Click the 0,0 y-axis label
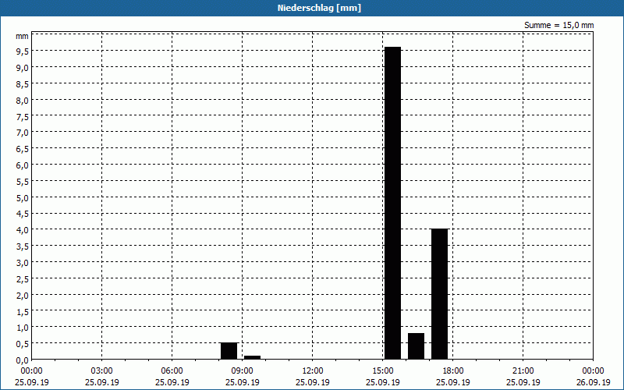 23,360
